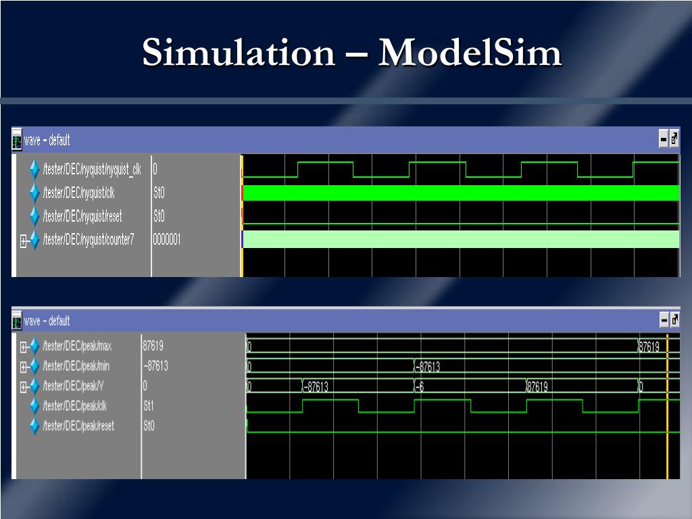
Task: Click the peak/min value -87613 in values column
Action: pyautogui.click(x=156, y=366)
